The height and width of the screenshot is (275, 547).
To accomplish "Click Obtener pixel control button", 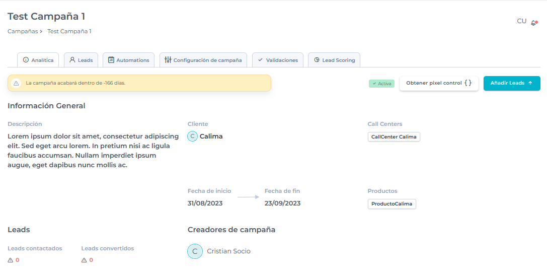I will [439, 83].
